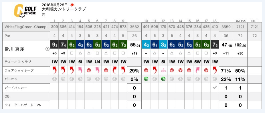The image size is (265, 113).
Task: Toggle hole 10 green par-on indicator
Action: (146, 79)
